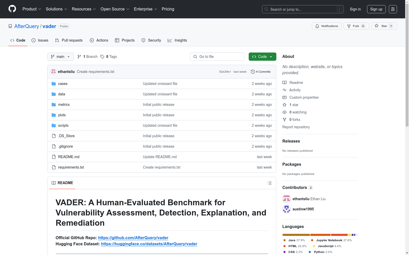Open the AfterQuery organization link

coord(27,26)
